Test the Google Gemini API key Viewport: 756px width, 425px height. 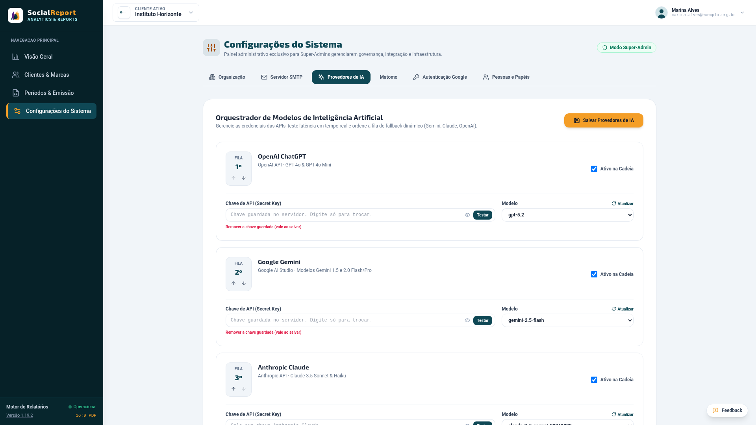[x=483, y=320]
